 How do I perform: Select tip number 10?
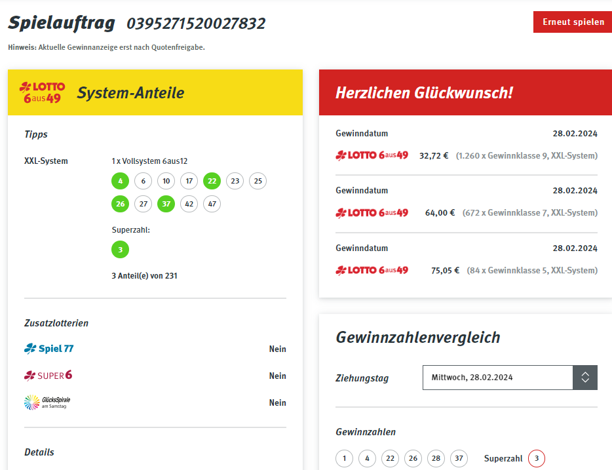coord(166,181)
